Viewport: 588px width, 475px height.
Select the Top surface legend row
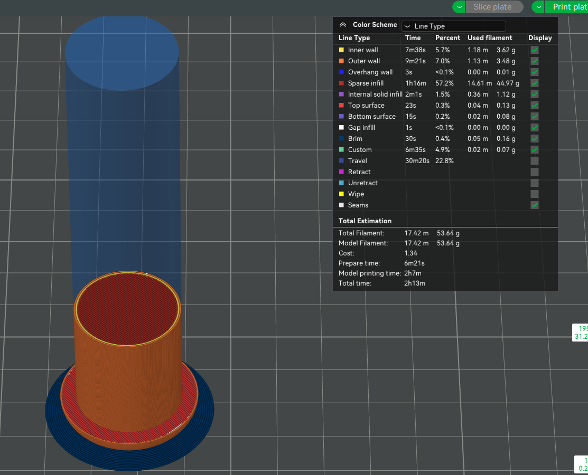pos(445,105)
